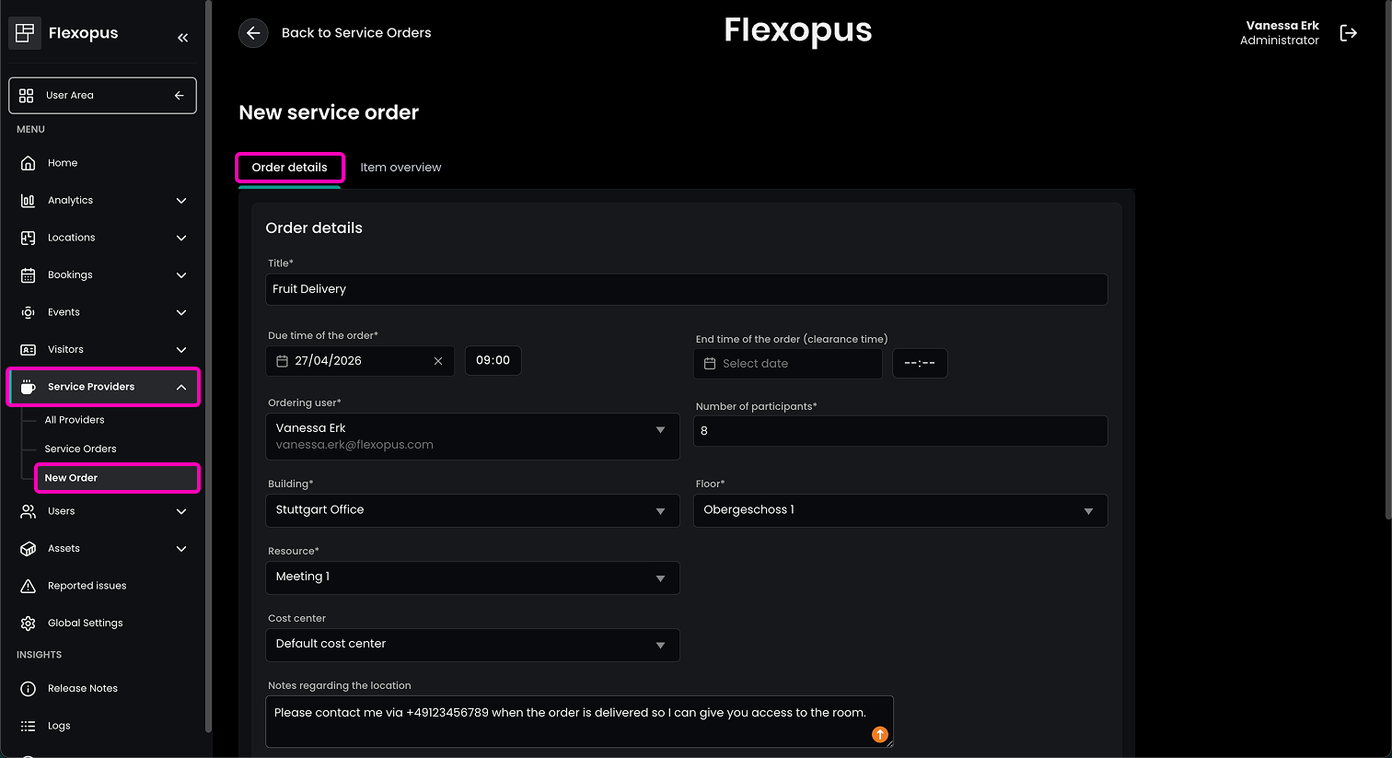The image size is (1392, 758).
Task: Switch to the Item overview tab
Action: [400, 168]
